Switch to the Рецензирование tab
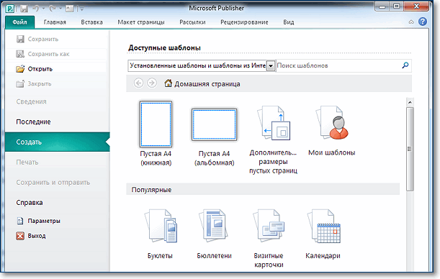440x279 pixels. pos(244,22)
